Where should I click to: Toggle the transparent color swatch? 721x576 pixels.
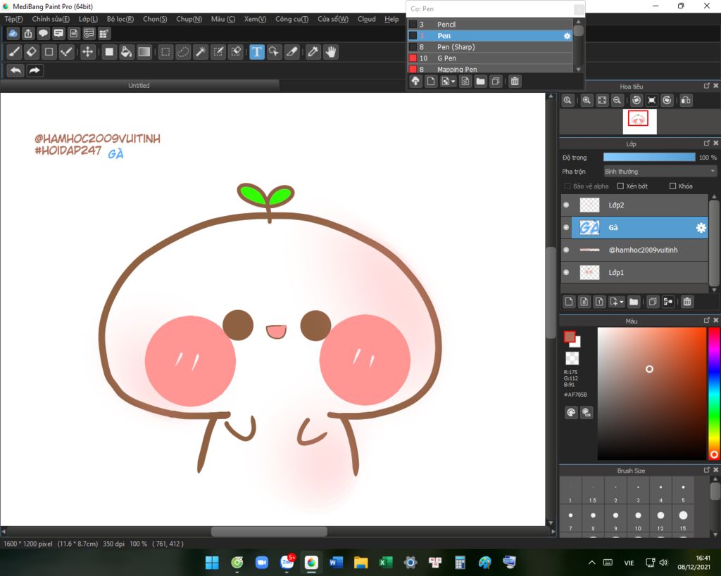click(x=572, y=358)
